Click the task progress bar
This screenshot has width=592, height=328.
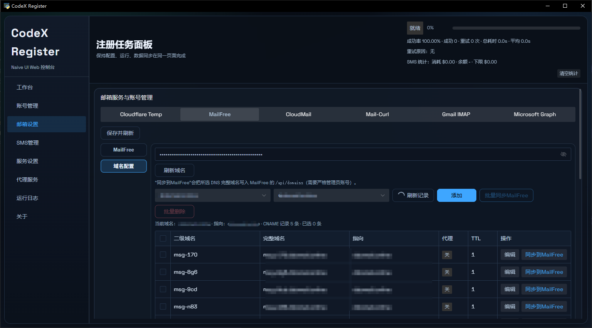point(516,28)
